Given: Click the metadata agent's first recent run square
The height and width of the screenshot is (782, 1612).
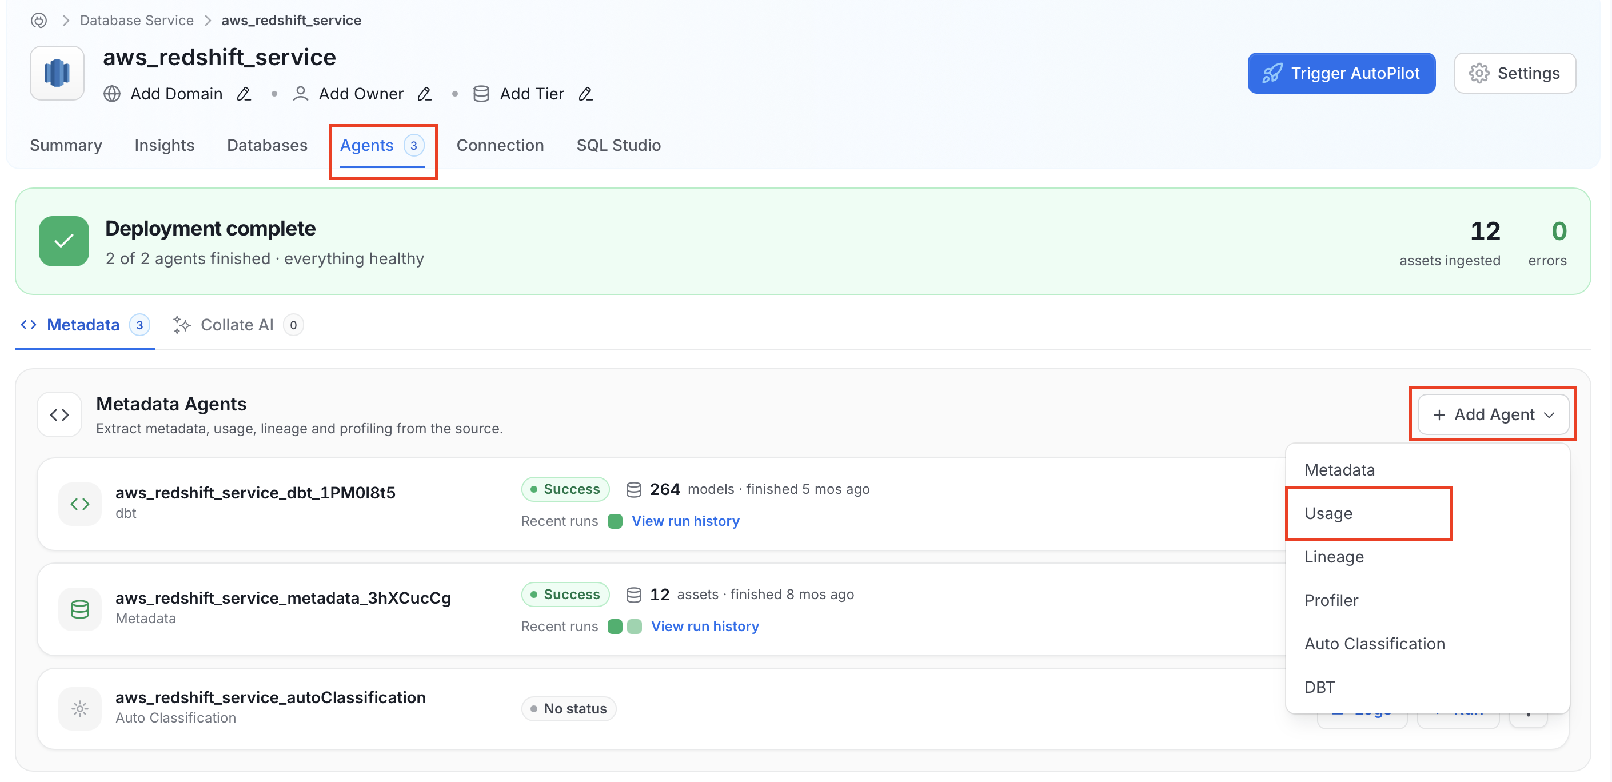Looking at the screenshot, I should coord(615,626).
